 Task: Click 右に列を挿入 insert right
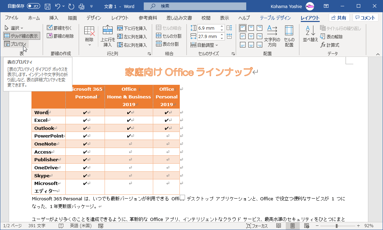(132, 45)
